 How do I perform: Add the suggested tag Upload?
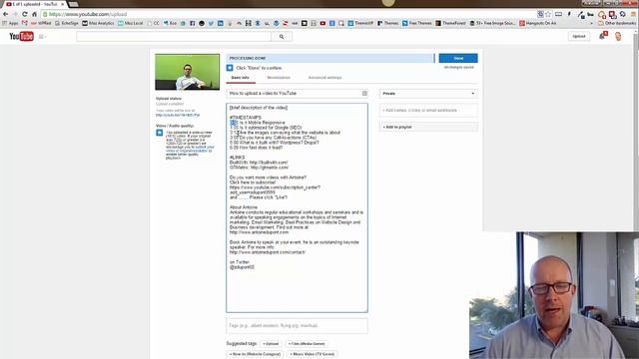pos(271,344)
